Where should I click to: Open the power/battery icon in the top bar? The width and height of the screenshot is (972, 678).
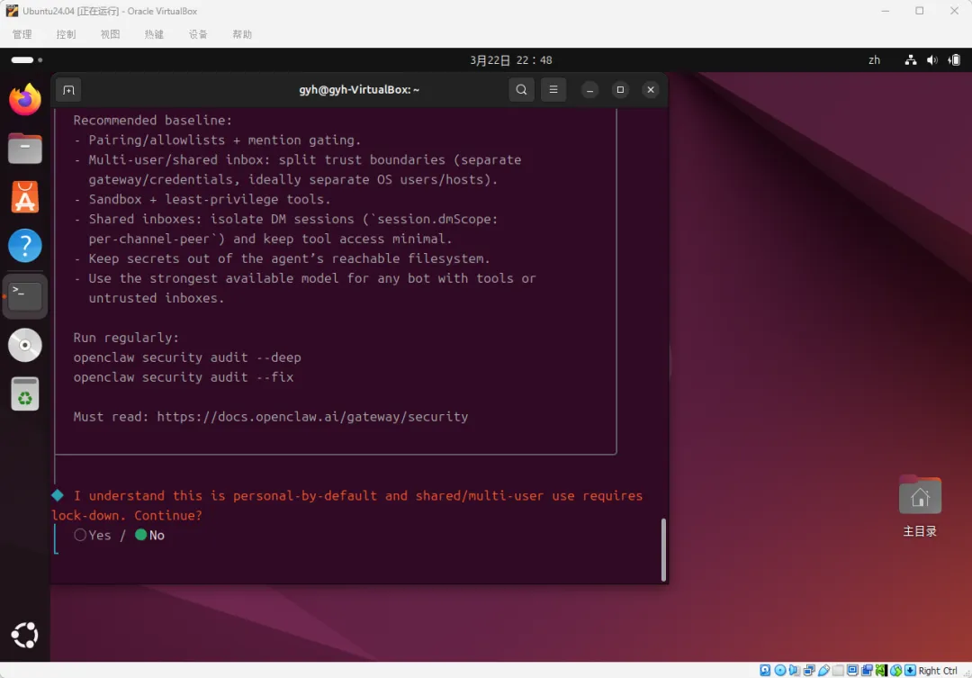click(x=954, y=60)
